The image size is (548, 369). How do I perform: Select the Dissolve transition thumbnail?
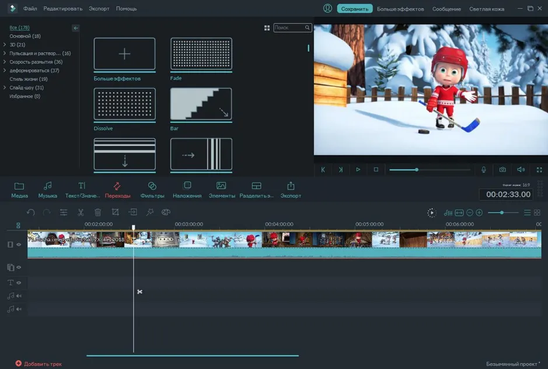[124, 105]
